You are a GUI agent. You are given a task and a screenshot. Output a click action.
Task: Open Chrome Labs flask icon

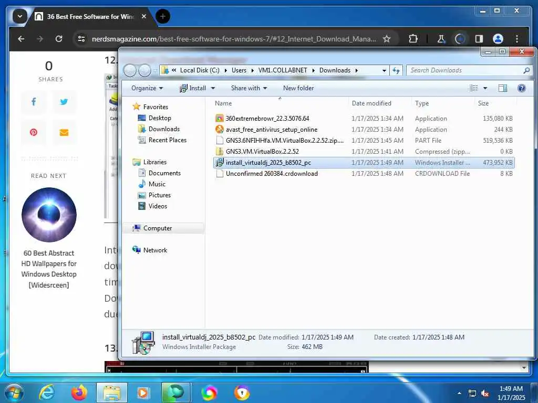pos(441,39)
